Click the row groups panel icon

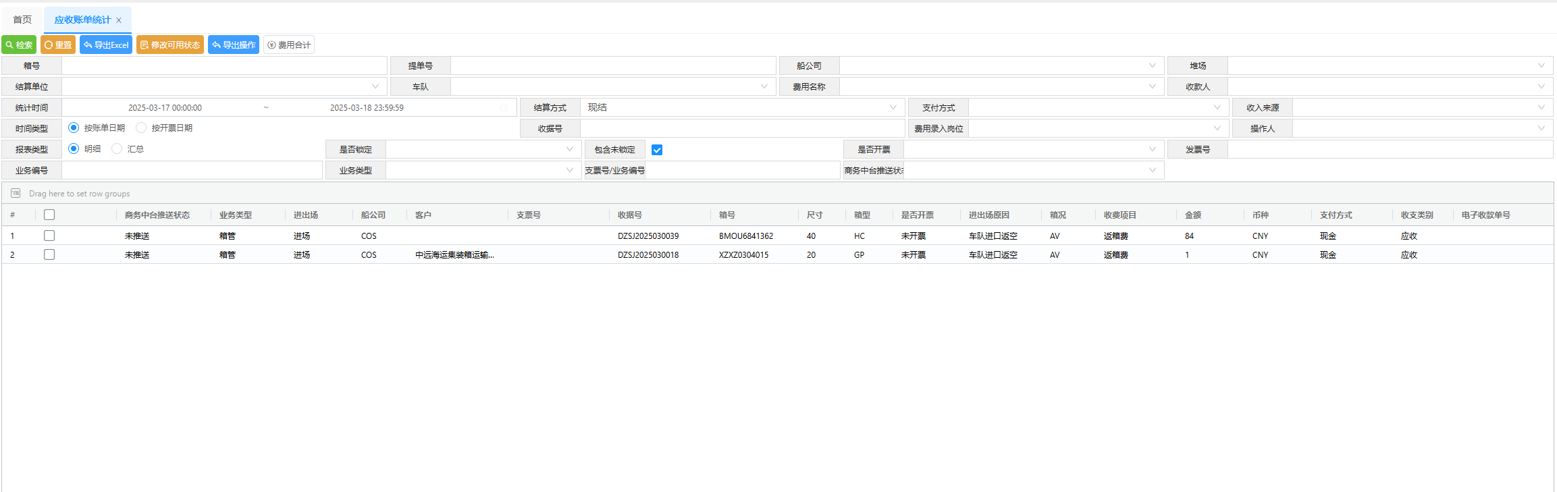16,194
